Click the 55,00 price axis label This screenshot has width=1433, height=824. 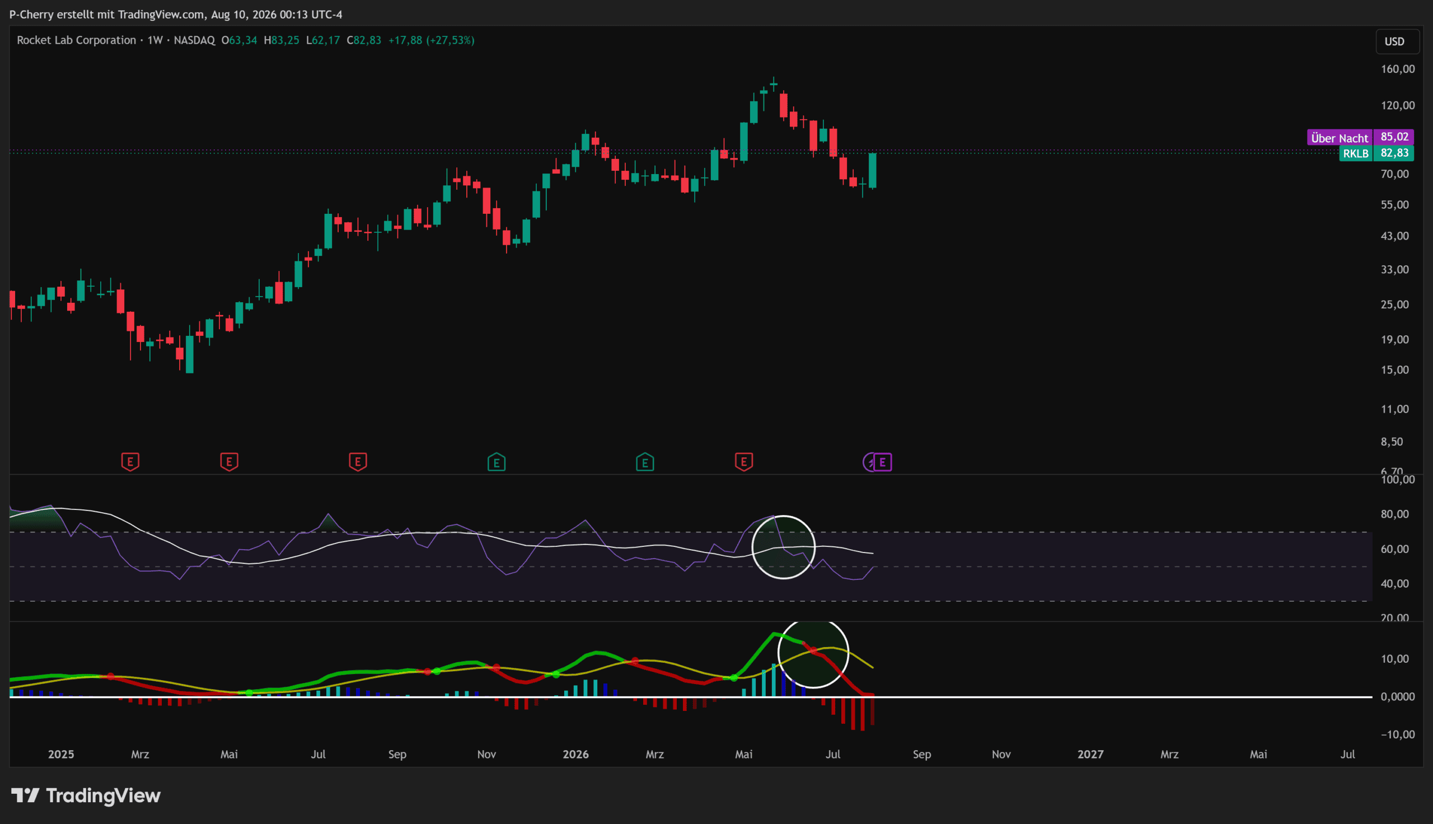pos(1395,205)
